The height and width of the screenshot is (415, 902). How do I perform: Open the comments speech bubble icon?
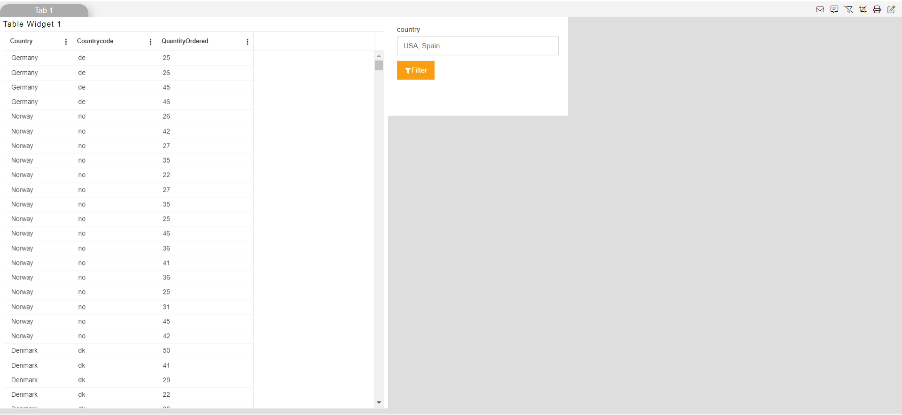tap(834, 9)
